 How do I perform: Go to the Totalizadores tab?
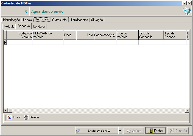point(79,20)
